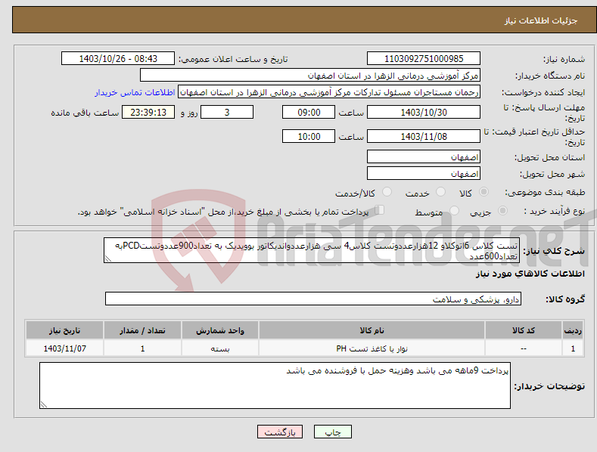
Task: Click the buyer notes text area
Action: tap(275, 385)
